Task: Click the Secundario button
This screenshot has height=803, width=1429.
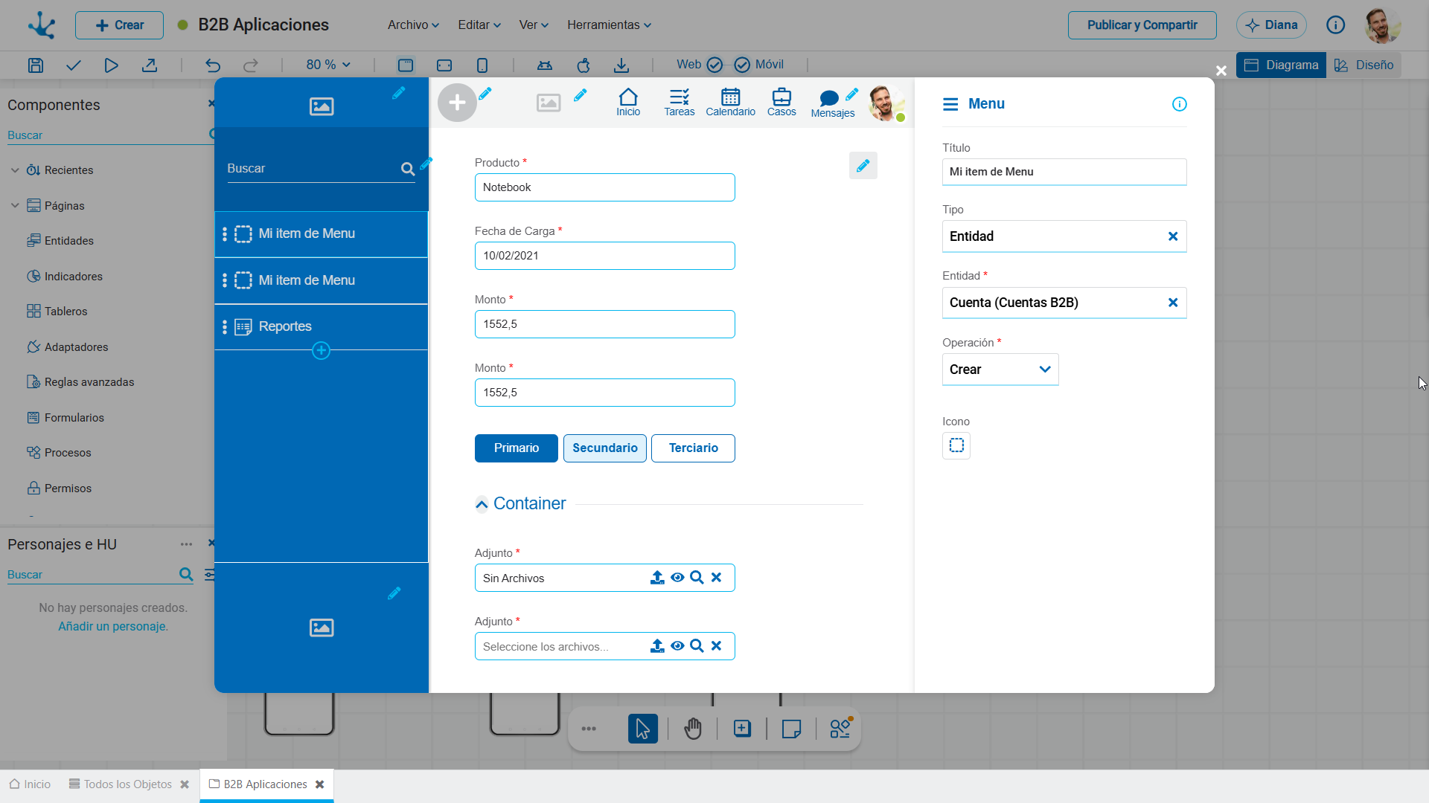Action: click(605, 448)
